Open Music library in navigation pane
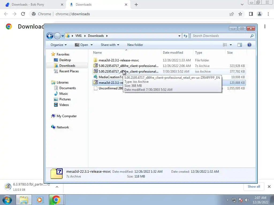The image size is (274, 205). click(61, 94)
